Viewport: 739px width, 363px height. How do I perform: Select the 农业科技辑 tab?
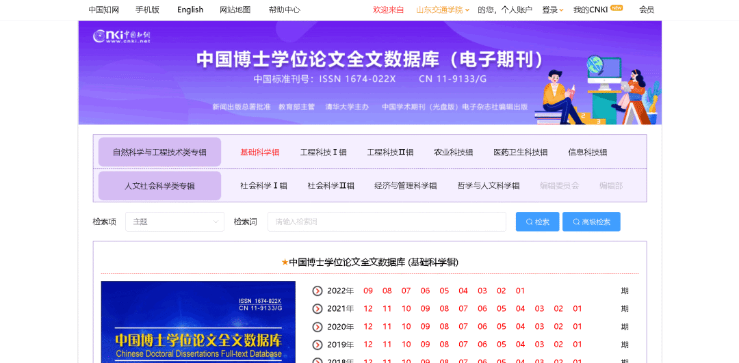pyautogui.click(x=454, y=152)
